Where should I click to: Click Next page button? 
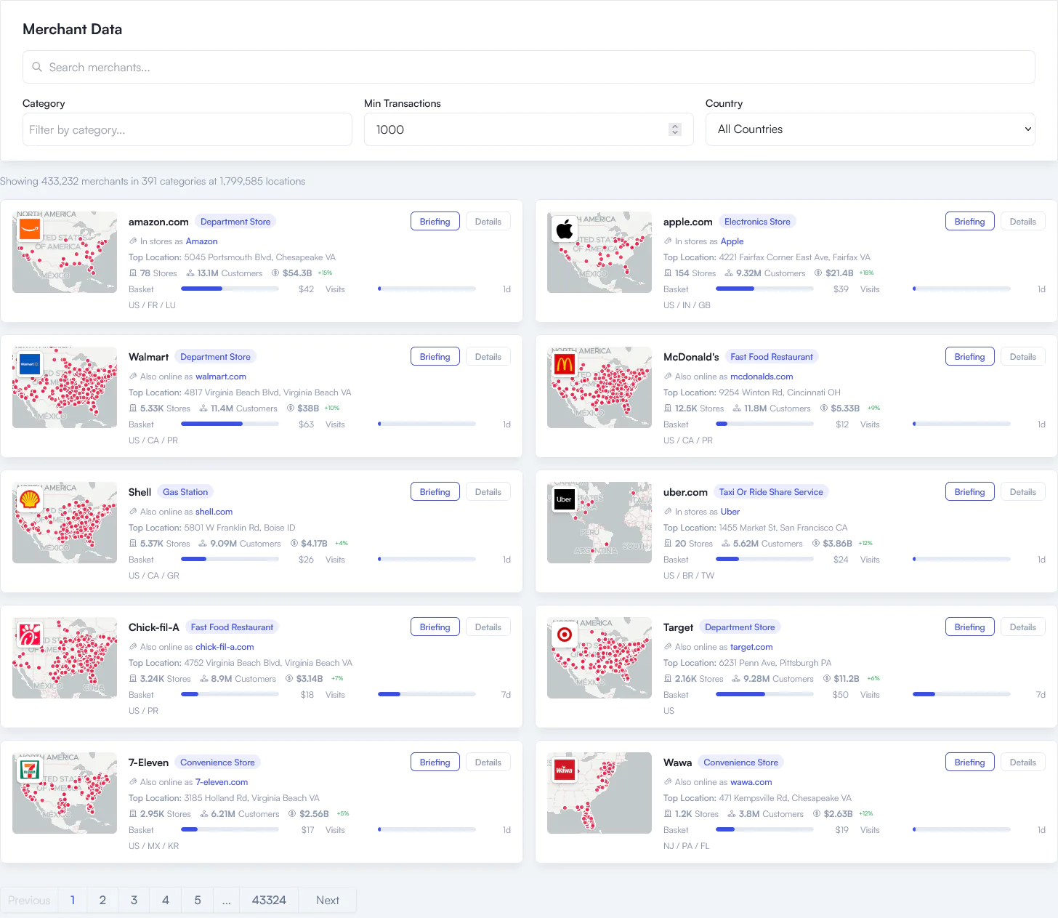(x=328, y=900)
